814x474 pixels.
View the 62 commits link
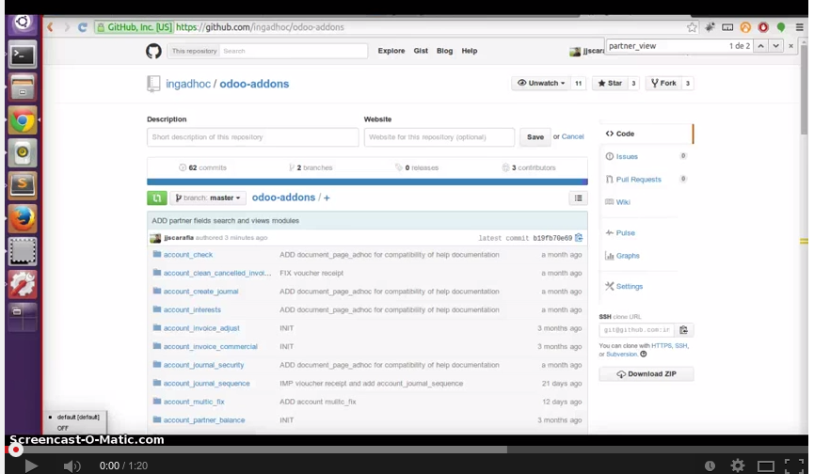point(203,167)
